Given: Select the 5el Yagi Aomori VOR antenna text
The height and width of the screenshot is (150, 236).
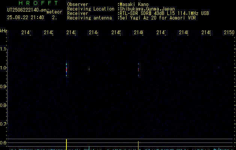Looking at the screenshot, I should click(158, 18).
